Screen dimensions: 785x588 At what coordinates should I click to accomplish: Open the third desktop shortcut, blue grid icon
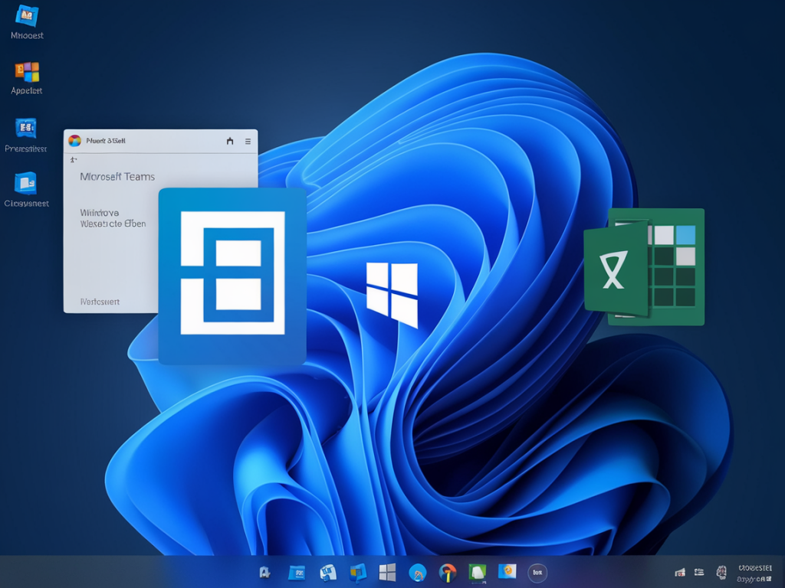(26, 128)
